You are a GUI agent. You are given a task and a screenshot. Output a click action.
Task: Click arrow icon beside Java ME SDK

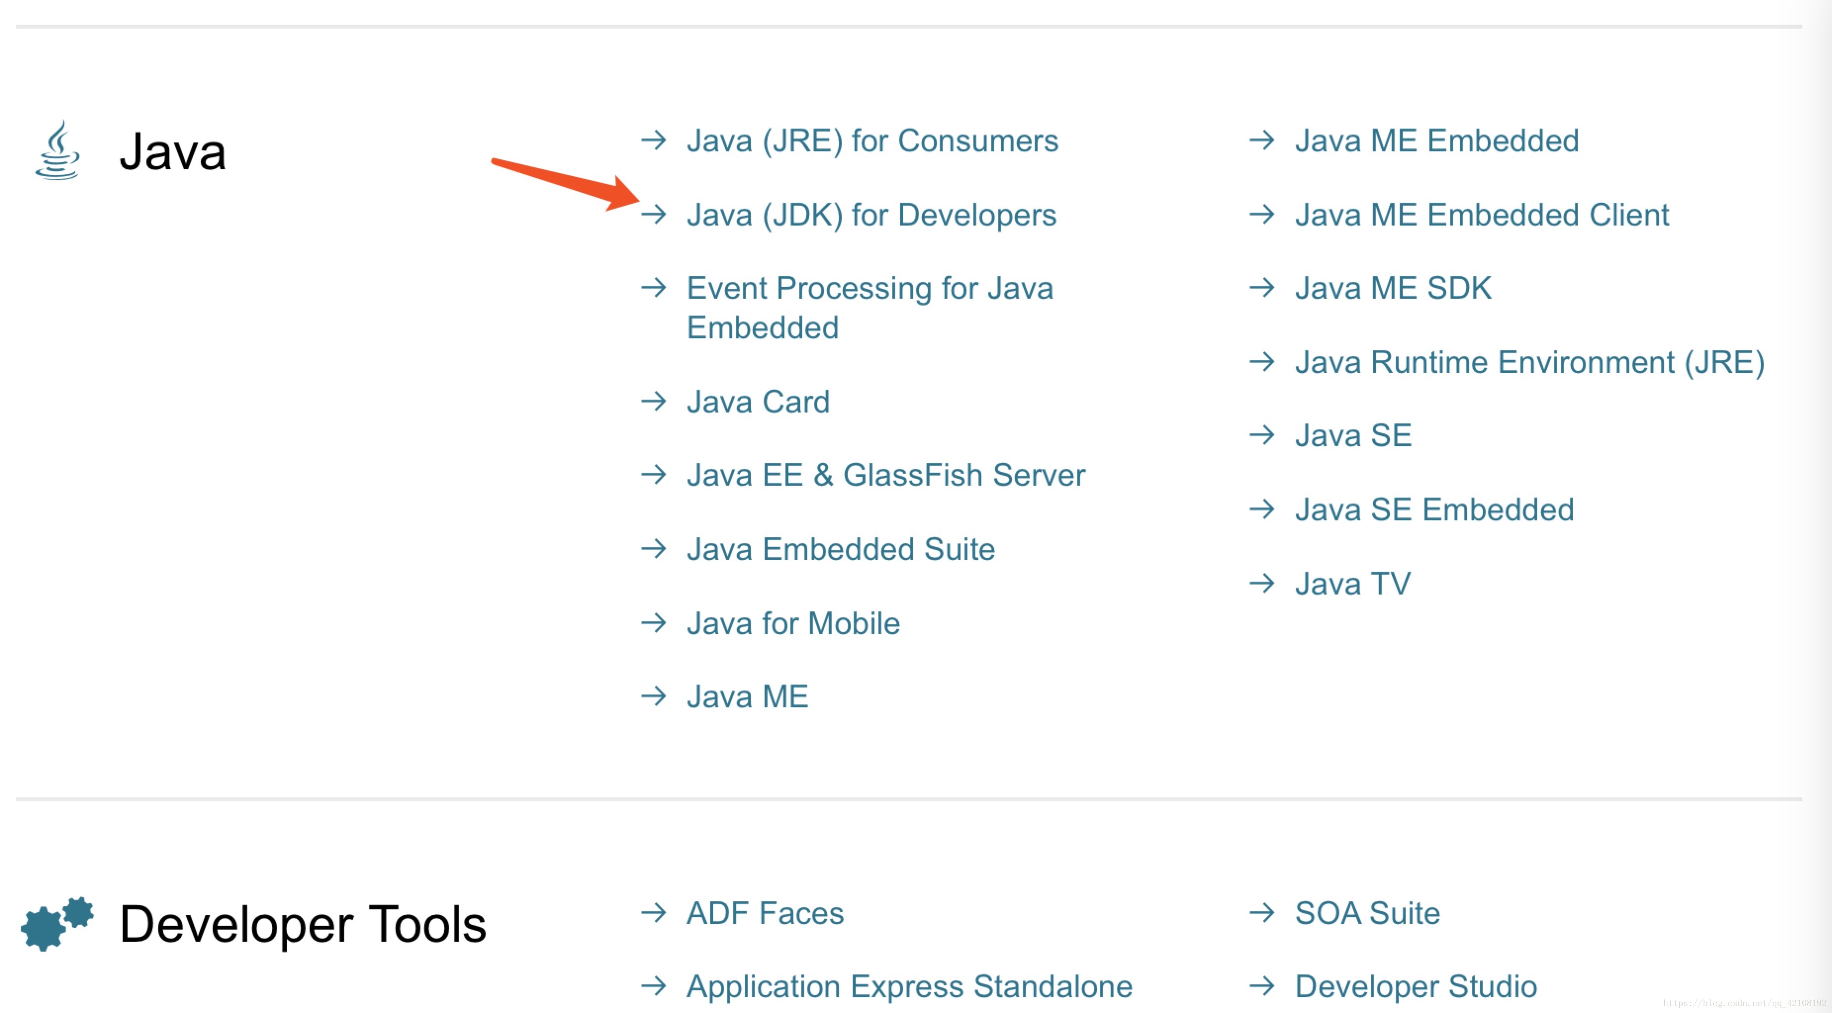[1262, 288]
